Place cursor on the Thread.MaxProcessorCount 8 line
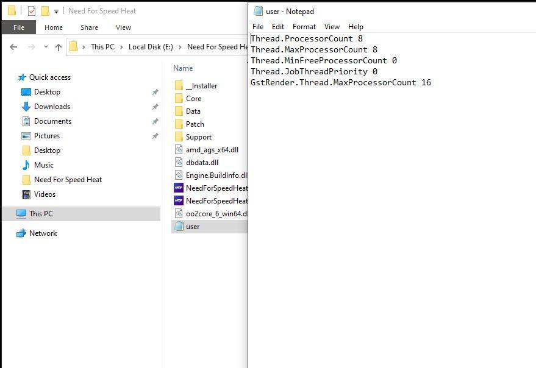 (x=314, y=49)
